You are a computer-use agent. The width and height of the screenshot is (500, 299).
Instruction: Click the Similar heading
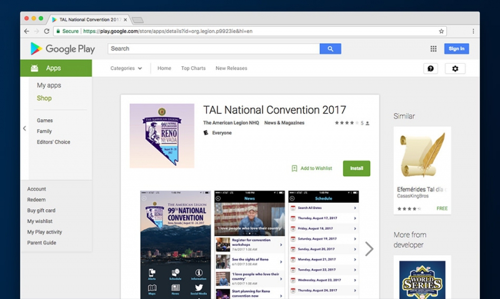[404, 116]
